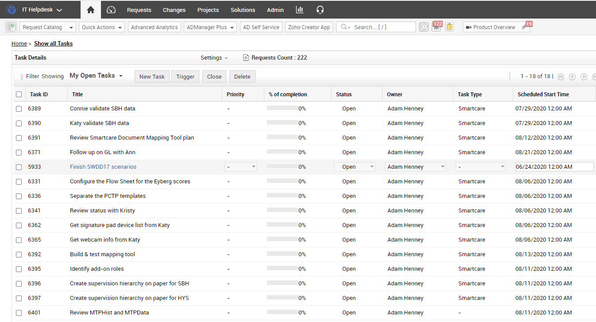This screenshot has width=596, height=322.
Task: Click the search magnifier icon
Action: click(344, 27)
